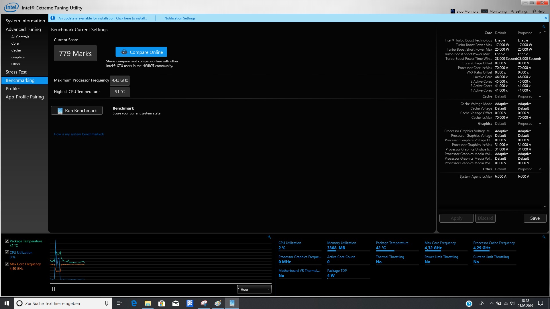The height and width of the screenshot is (309, 550).
Task: Open Snipping Tool from taskbar
Action: pos(204,303)
